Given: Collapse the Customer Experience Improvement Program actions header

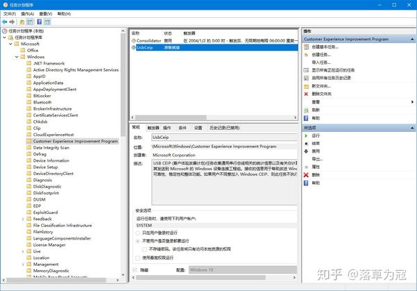Looking at the screenshot, I should pyautogui.click(x=412, y=40).
